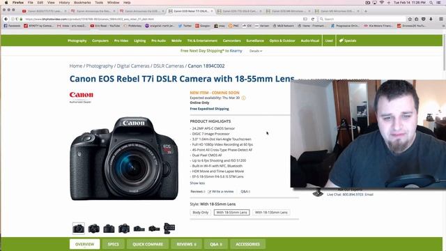This screenshot has width=446, height=251.
Task: Show overflow bookmarks chevron at bar end
Action: click(443, 26)
